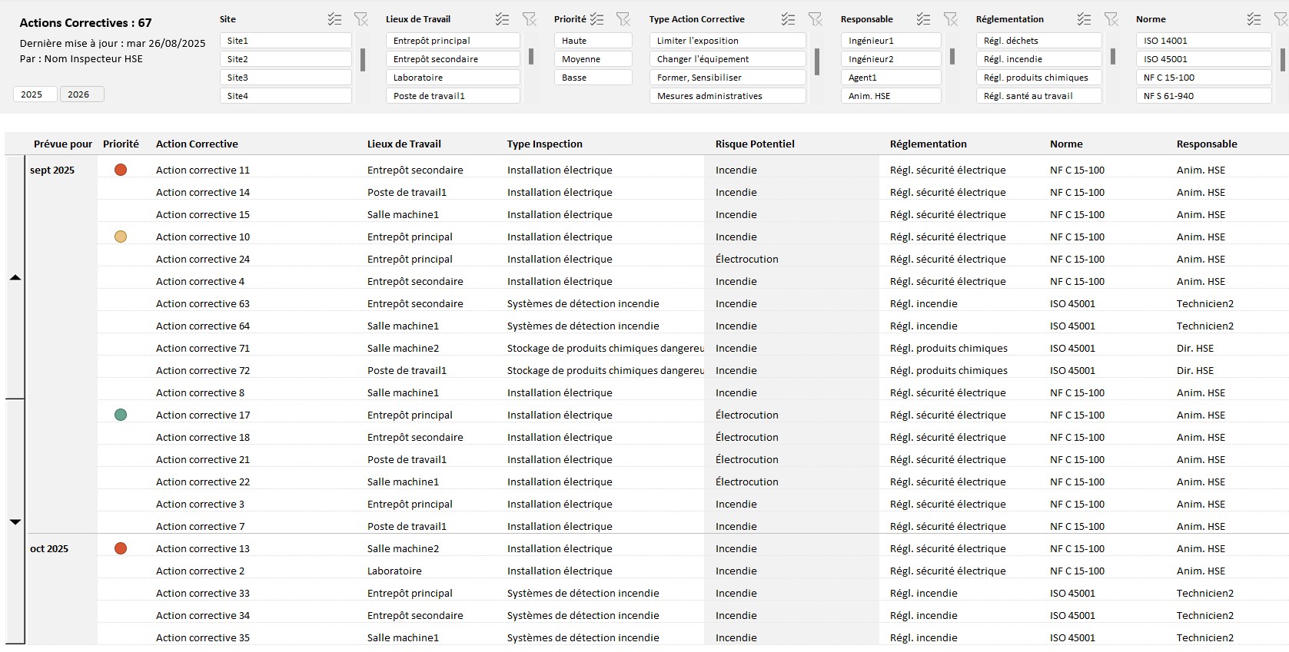
Task: Toggle the Basse priority filter
Action: pos(593,78)
